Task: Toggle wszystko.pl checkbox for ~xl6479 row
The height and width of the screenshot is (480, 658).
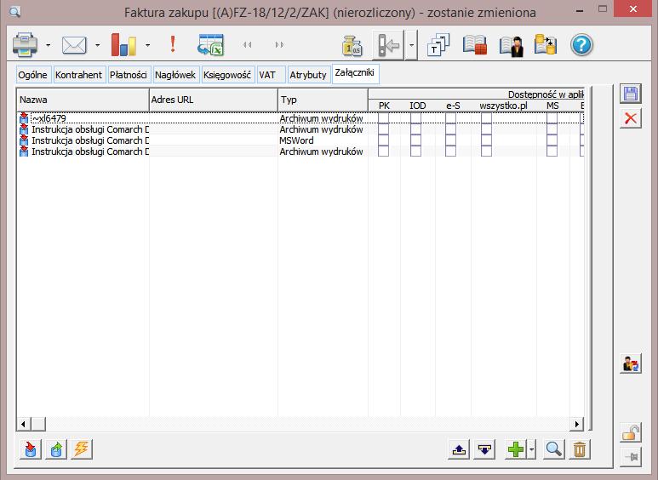Action: pos(486,118)
